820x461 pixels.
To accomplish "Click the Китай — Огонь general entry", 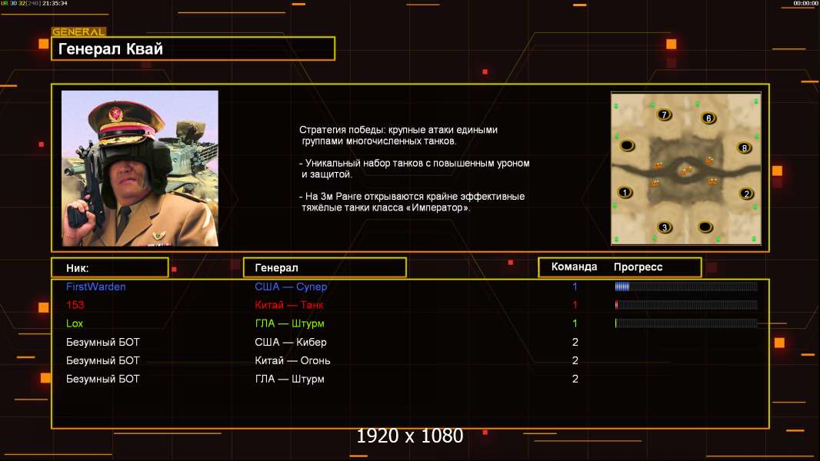I will (x=292, y=360).
